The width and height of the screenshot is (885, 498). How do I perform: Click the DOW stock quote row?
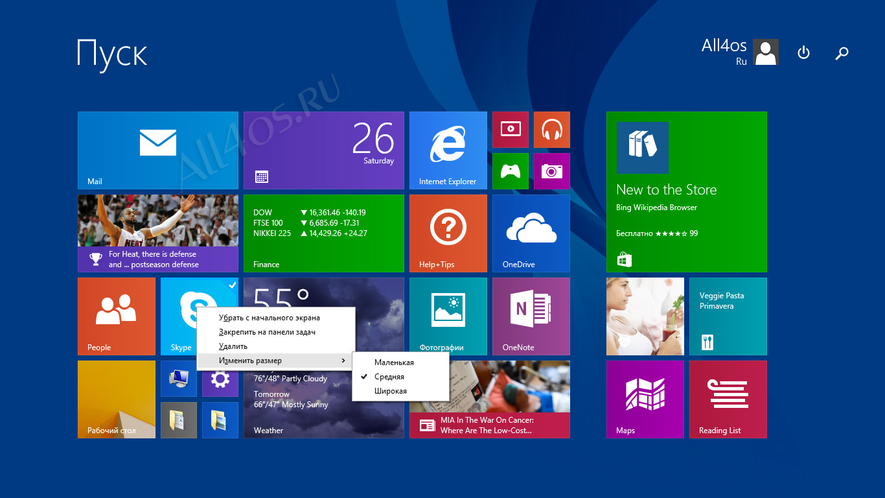310,213
